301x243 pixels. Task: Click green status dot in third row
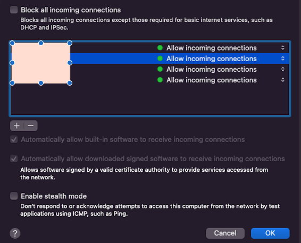160,69
